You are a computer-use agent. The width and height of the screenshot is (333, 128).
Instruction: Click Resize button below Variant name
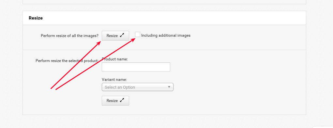[x=115, y=101]
